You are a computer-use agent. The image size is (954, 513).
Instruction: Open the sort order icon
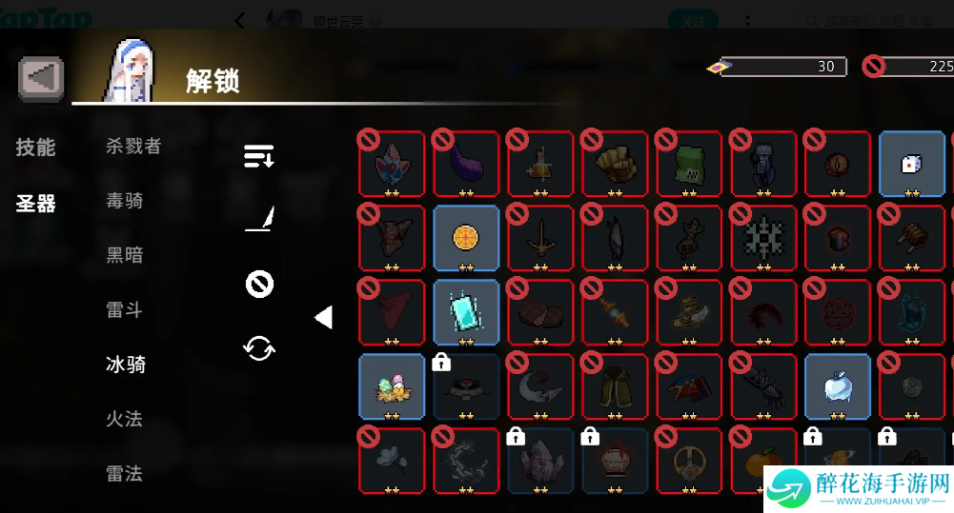click(259, 156)
